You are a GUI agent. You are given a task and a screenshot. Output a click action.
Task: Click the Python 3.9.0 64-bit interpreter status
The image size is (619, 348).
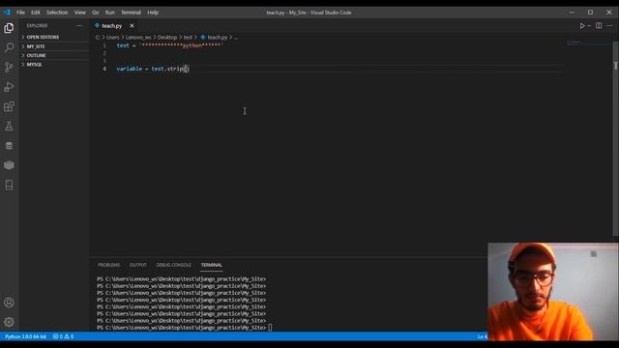[26, 336]
